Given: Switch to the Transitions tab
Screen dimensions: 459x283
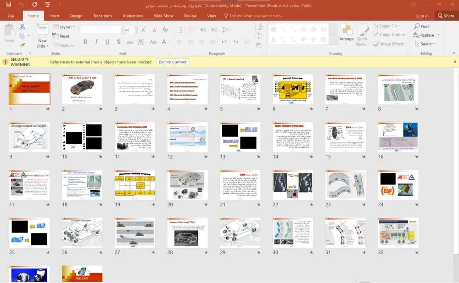Looking at the screenshot, I should click(x=102, y=16).
